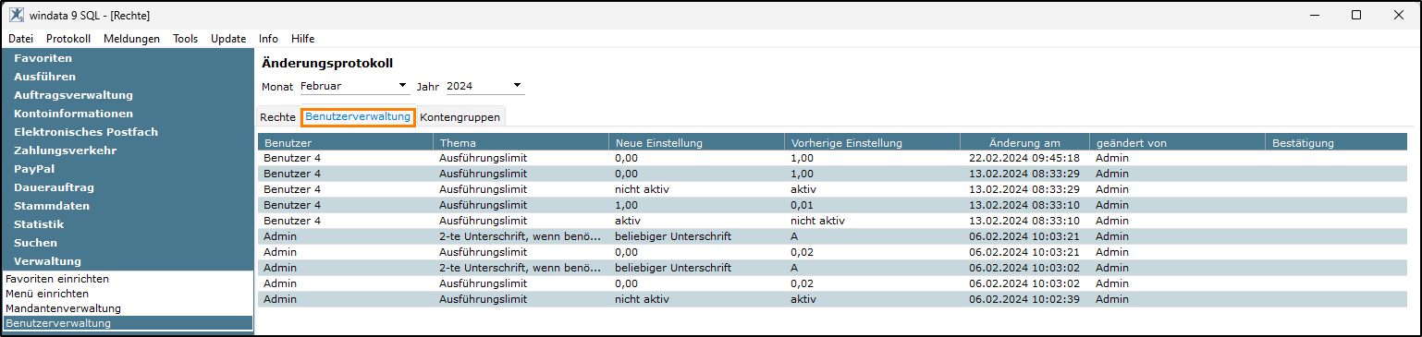Viewport: 1422px width, 337px height.
Task: Select the Admin Ausführungslimit row at 10:03:21
Action: [832, 252]
